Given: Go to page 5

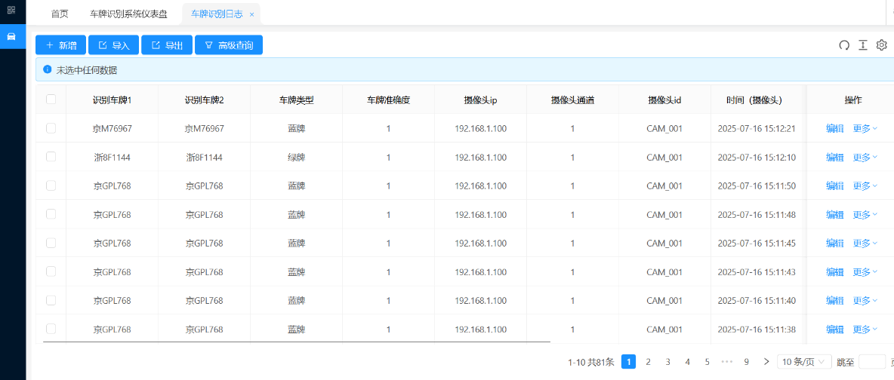Looking at the screenshot, I should 707,362.
